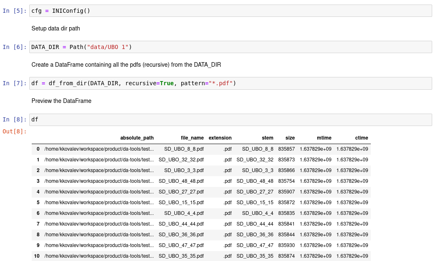Click size value 835844
Viewport: 440px width, 261px height.
click(x=286, y=235)
